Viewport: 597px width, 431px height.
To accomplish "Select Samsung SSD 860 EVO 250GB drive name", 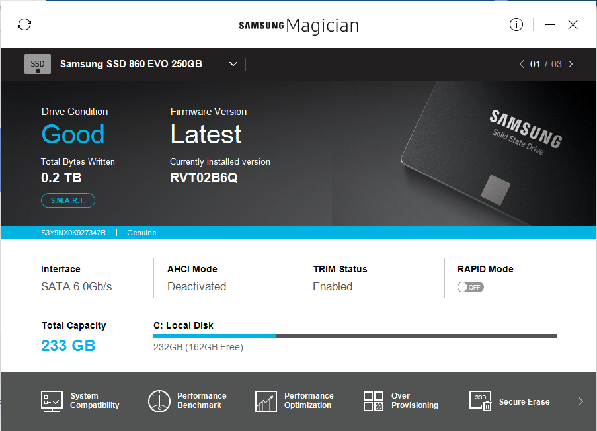I will [x=131, y=64].
